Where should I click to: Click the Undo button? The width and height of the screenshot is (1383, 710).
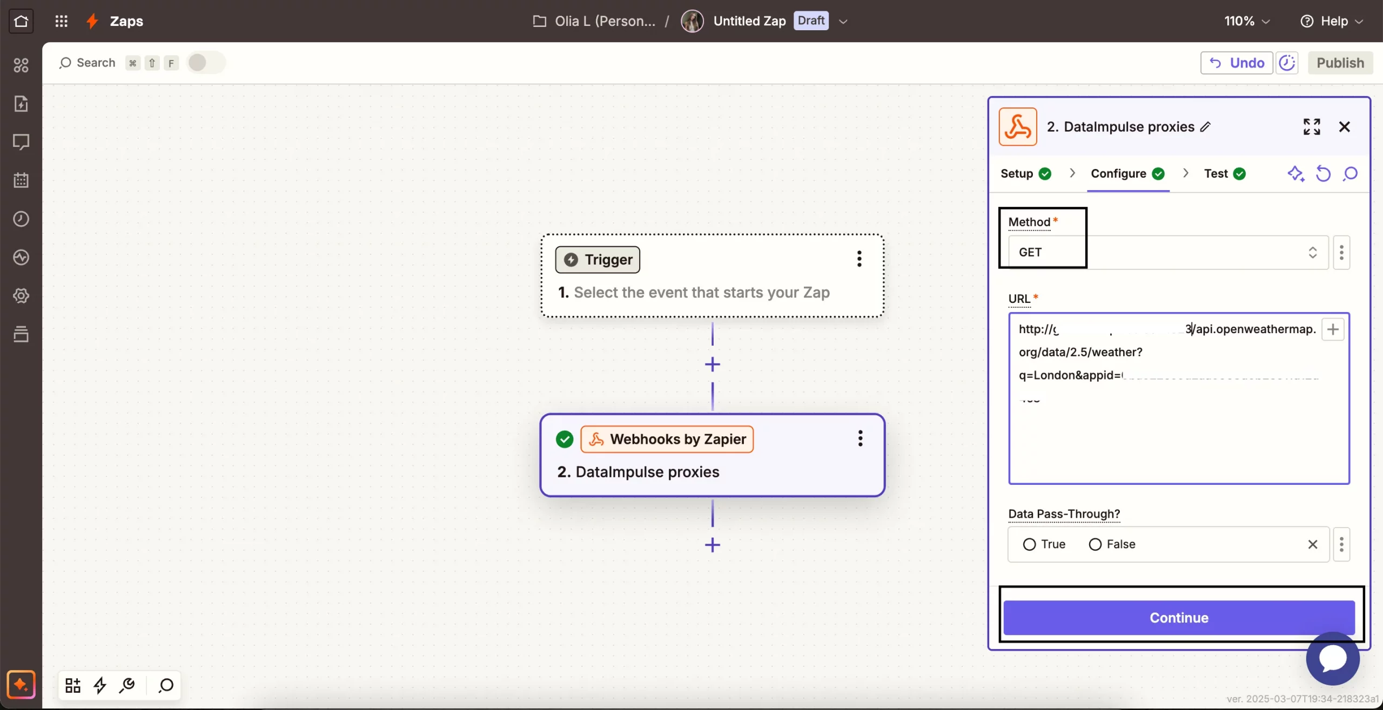[1237, 63]
